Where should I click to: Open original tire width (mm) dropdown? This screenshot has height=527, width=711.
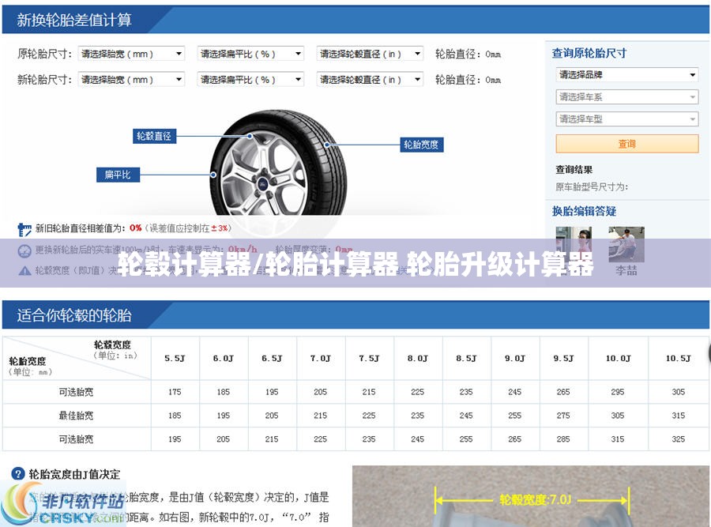(131, 54)
